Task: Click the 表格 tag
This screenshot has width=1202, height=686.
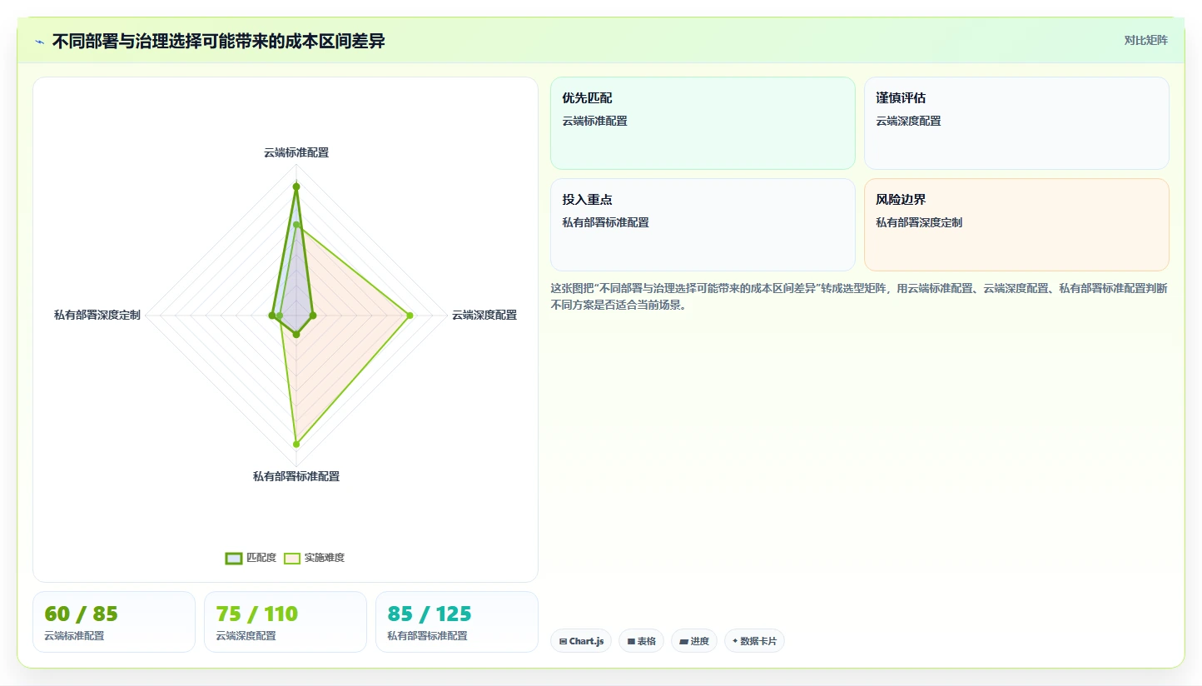Action: click(641, 641)
